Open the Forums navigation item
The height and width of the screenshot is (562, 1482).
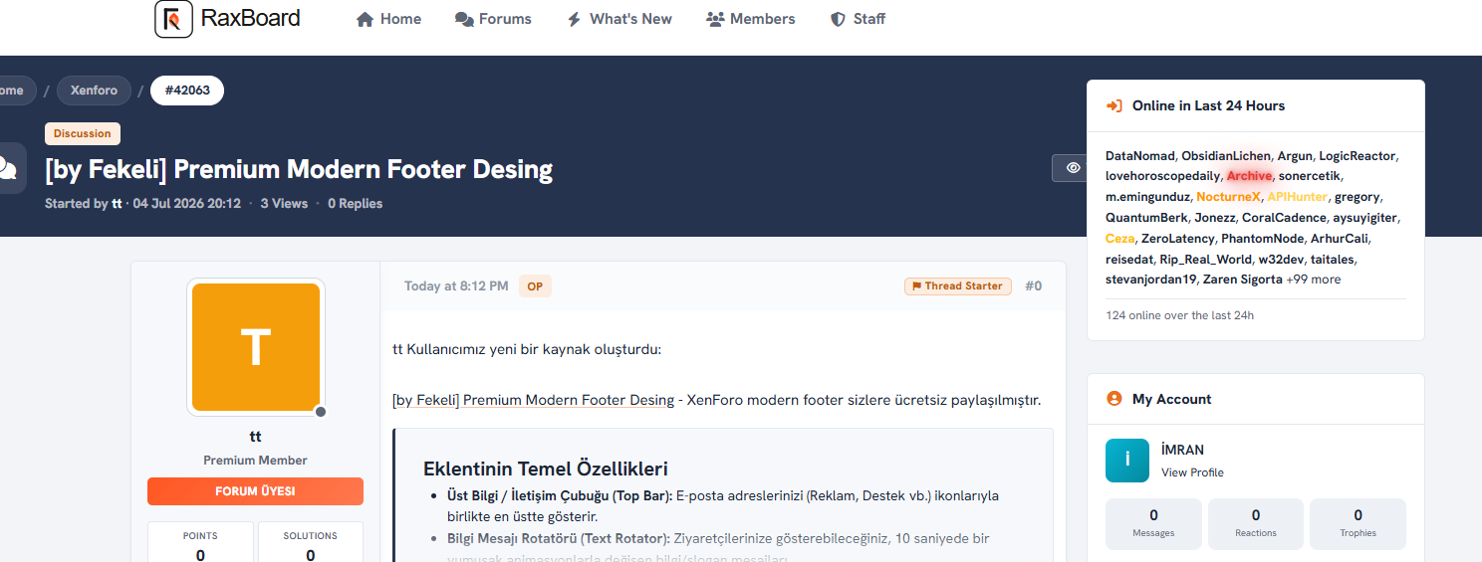(493, 19)
